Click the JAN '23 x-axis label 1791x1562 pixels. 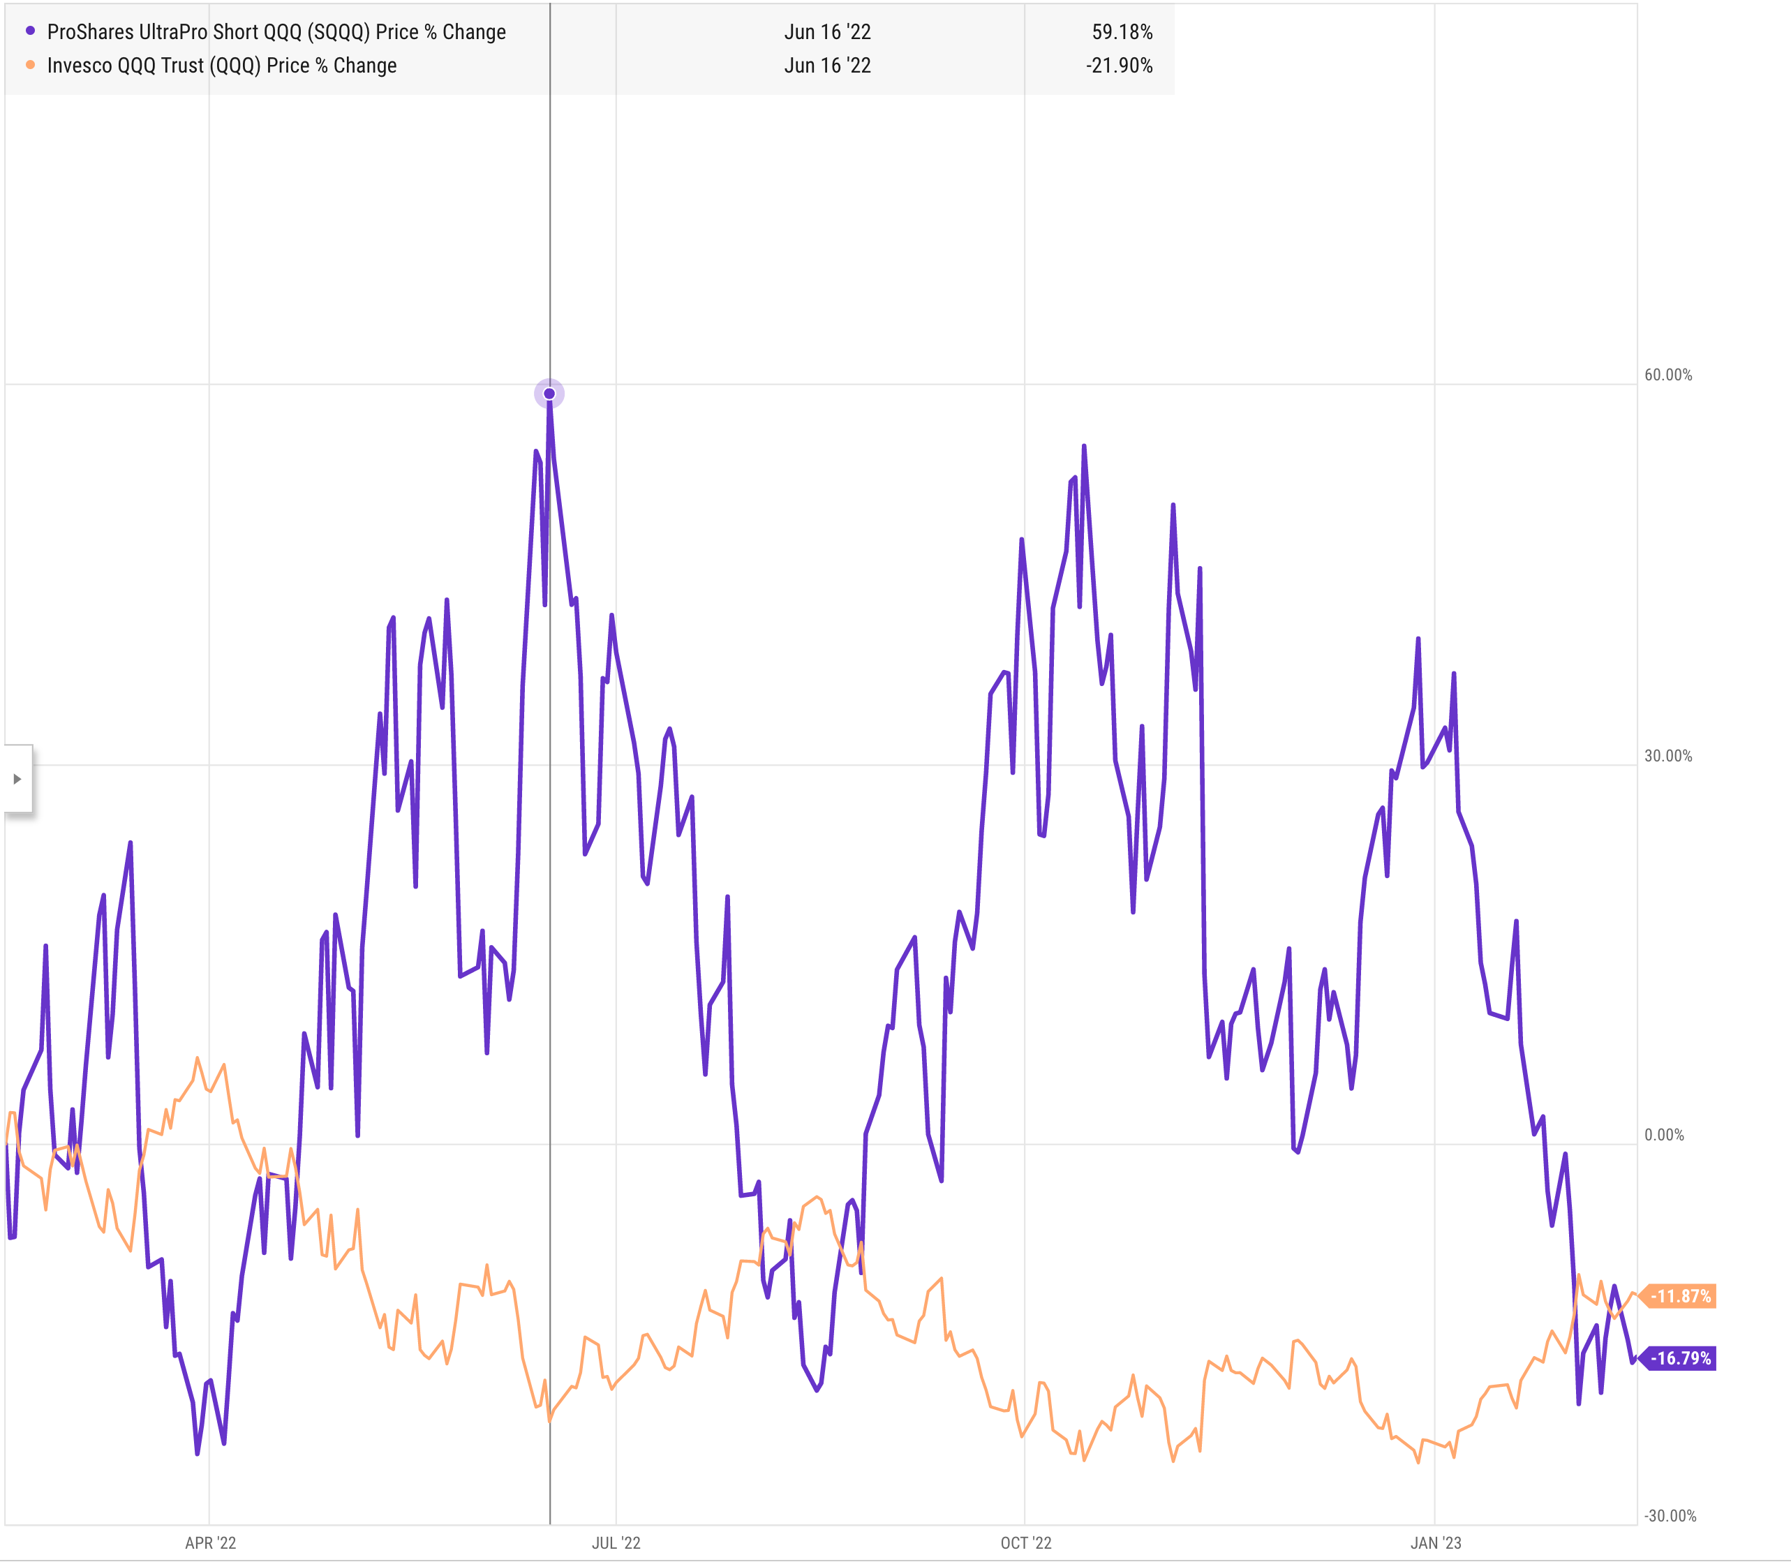pyautogui.click(x=1436, y=1543)
